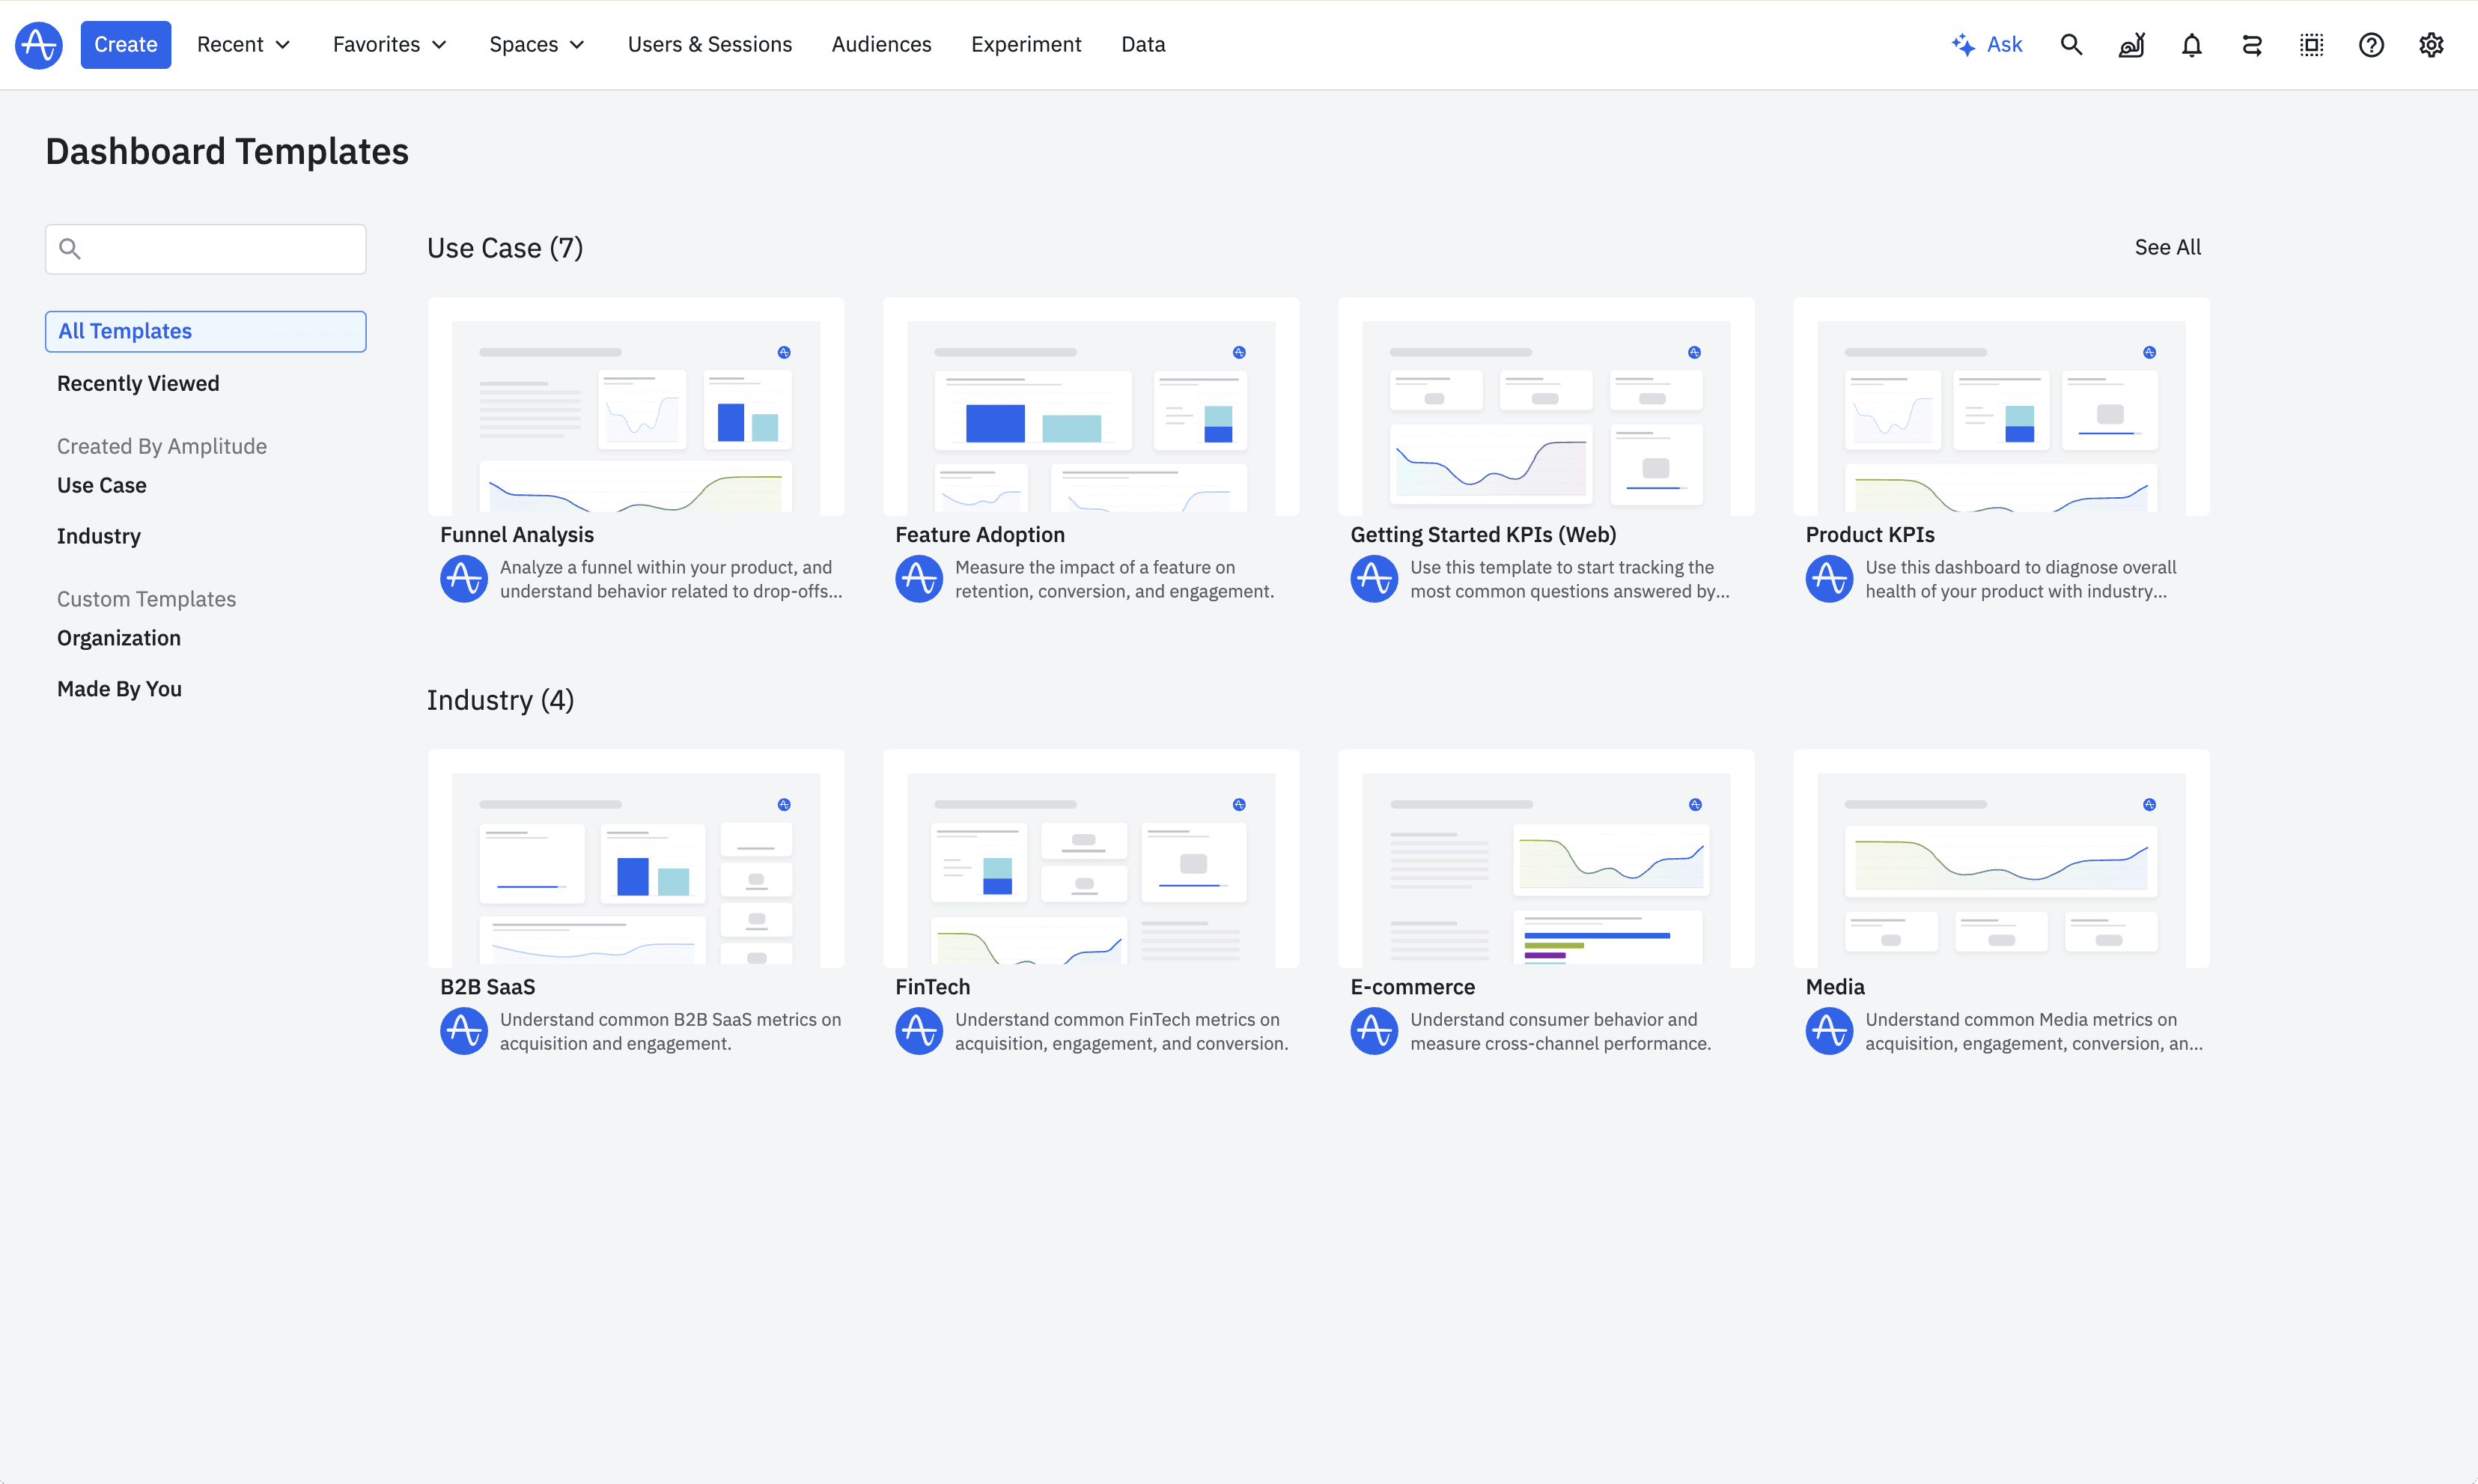Click the Amplitude logo home icon
The image size is (2478, 1484).
pyautogui.click(x=39, y=45)
